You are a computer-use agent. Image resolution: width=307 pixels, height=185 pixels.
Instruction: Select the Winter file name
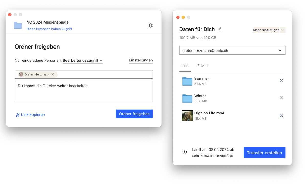click(200, 96)
